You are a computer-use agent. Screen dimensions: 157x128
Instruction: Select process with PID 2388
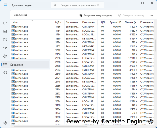tap(82, 62)
